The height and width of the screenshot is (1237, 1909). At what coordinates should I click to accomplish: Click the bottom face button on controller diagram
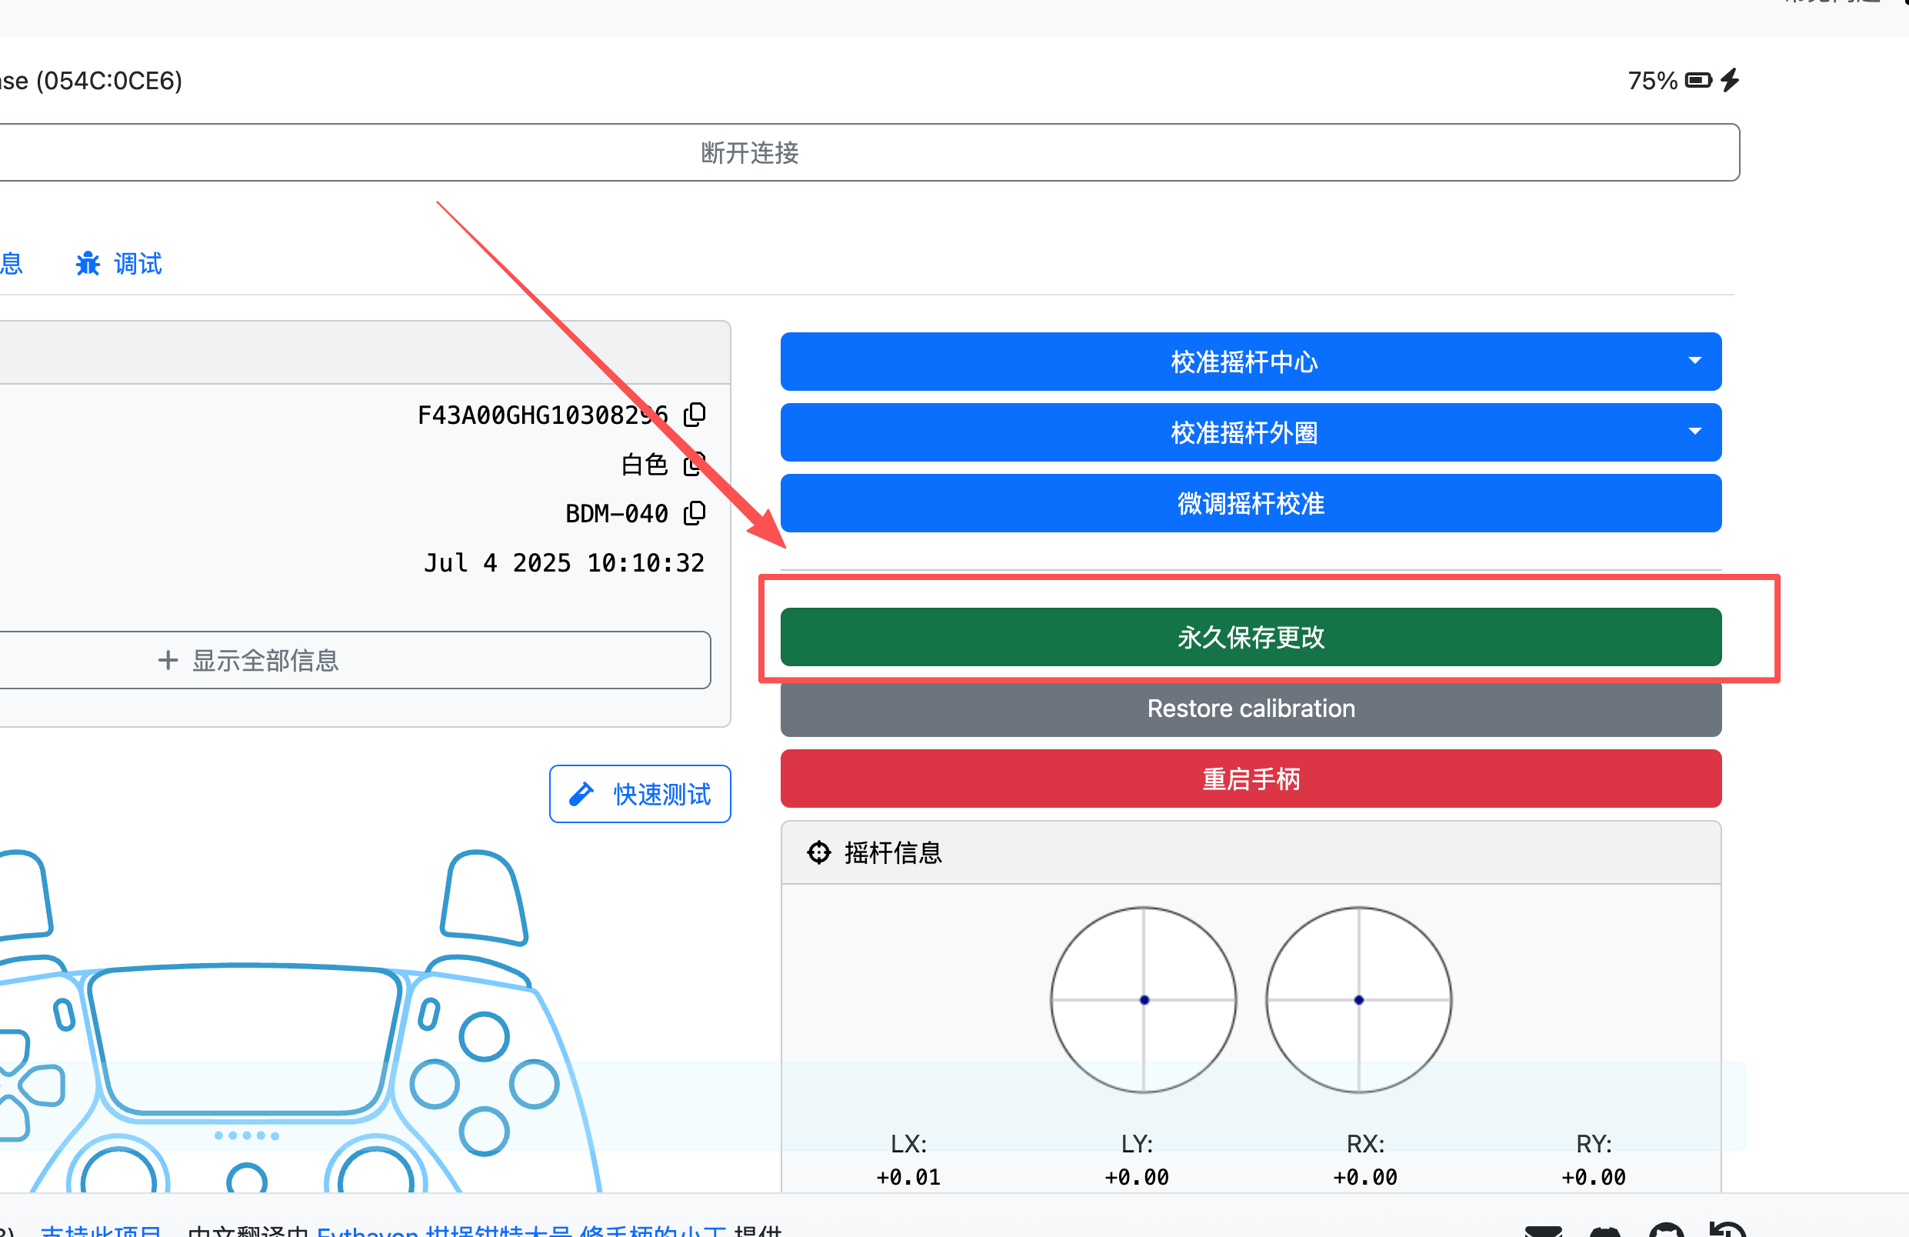[x=484, y=1131]
